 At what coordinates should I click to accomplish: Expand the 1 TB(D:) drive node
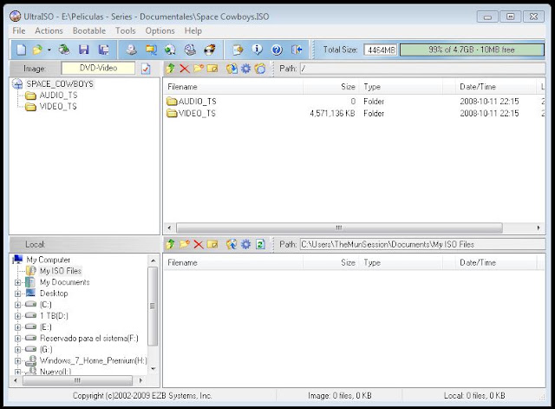point(17,316)
